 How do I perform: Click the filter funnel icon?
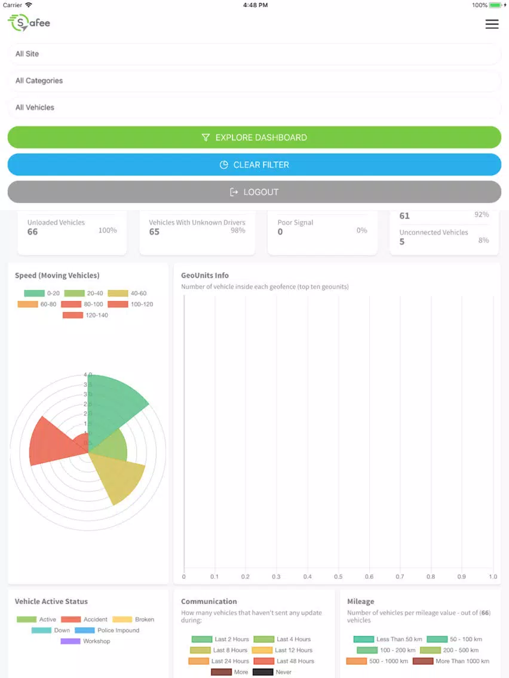[x=206, y=138]
